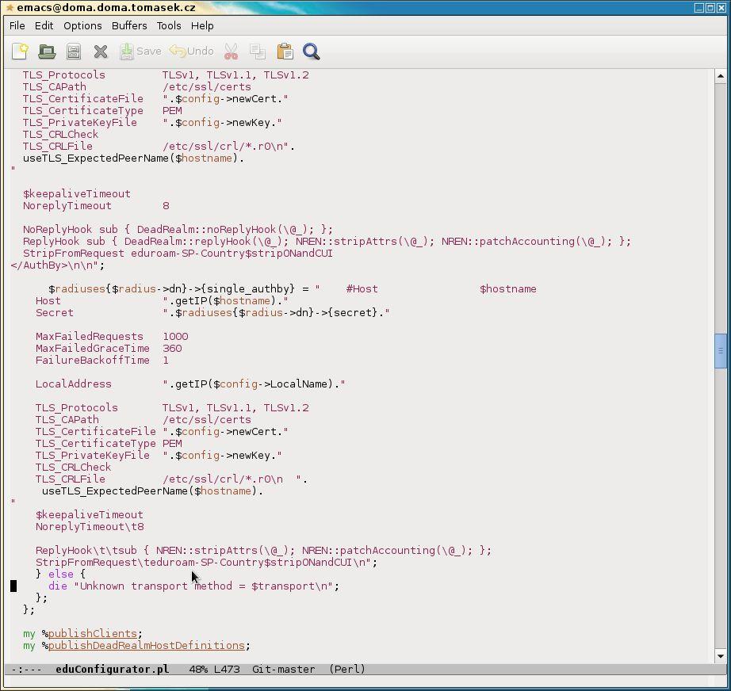Viewport: 731px width, 691px height.
Task: Open the Help menu
Action: click(x=202, y=25)
